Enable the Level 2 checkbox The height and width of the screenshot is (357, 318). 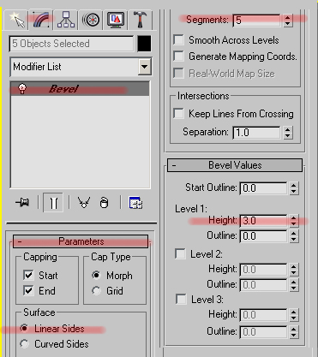(180, 253)
